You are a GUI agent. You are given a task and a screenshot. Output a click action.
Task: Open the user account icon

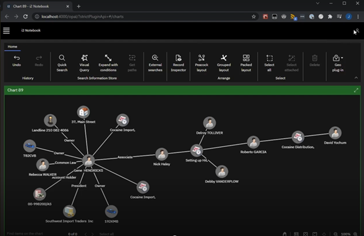356,30
